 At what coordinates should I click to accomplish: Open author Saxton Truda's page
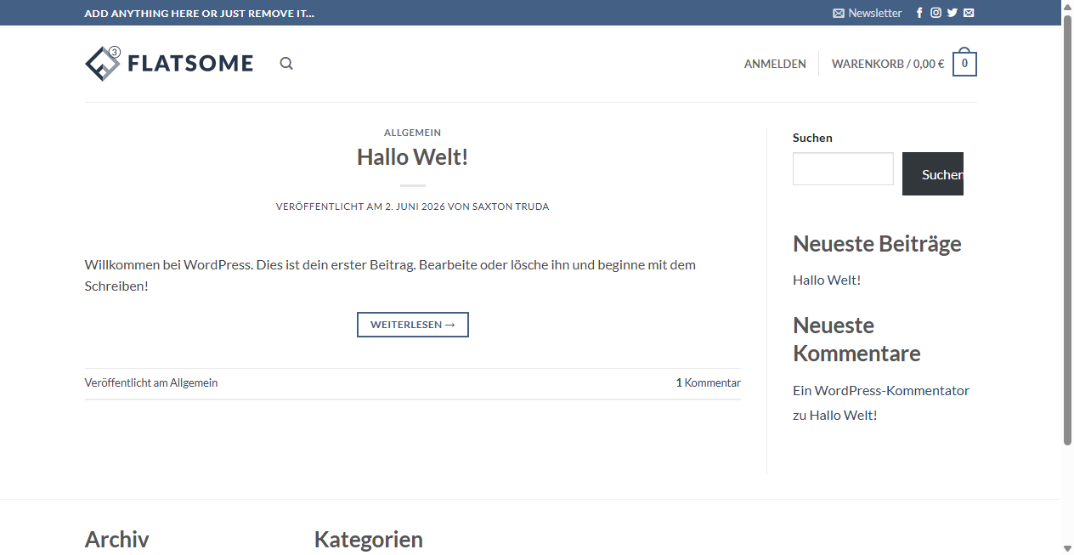click(511, 207)
